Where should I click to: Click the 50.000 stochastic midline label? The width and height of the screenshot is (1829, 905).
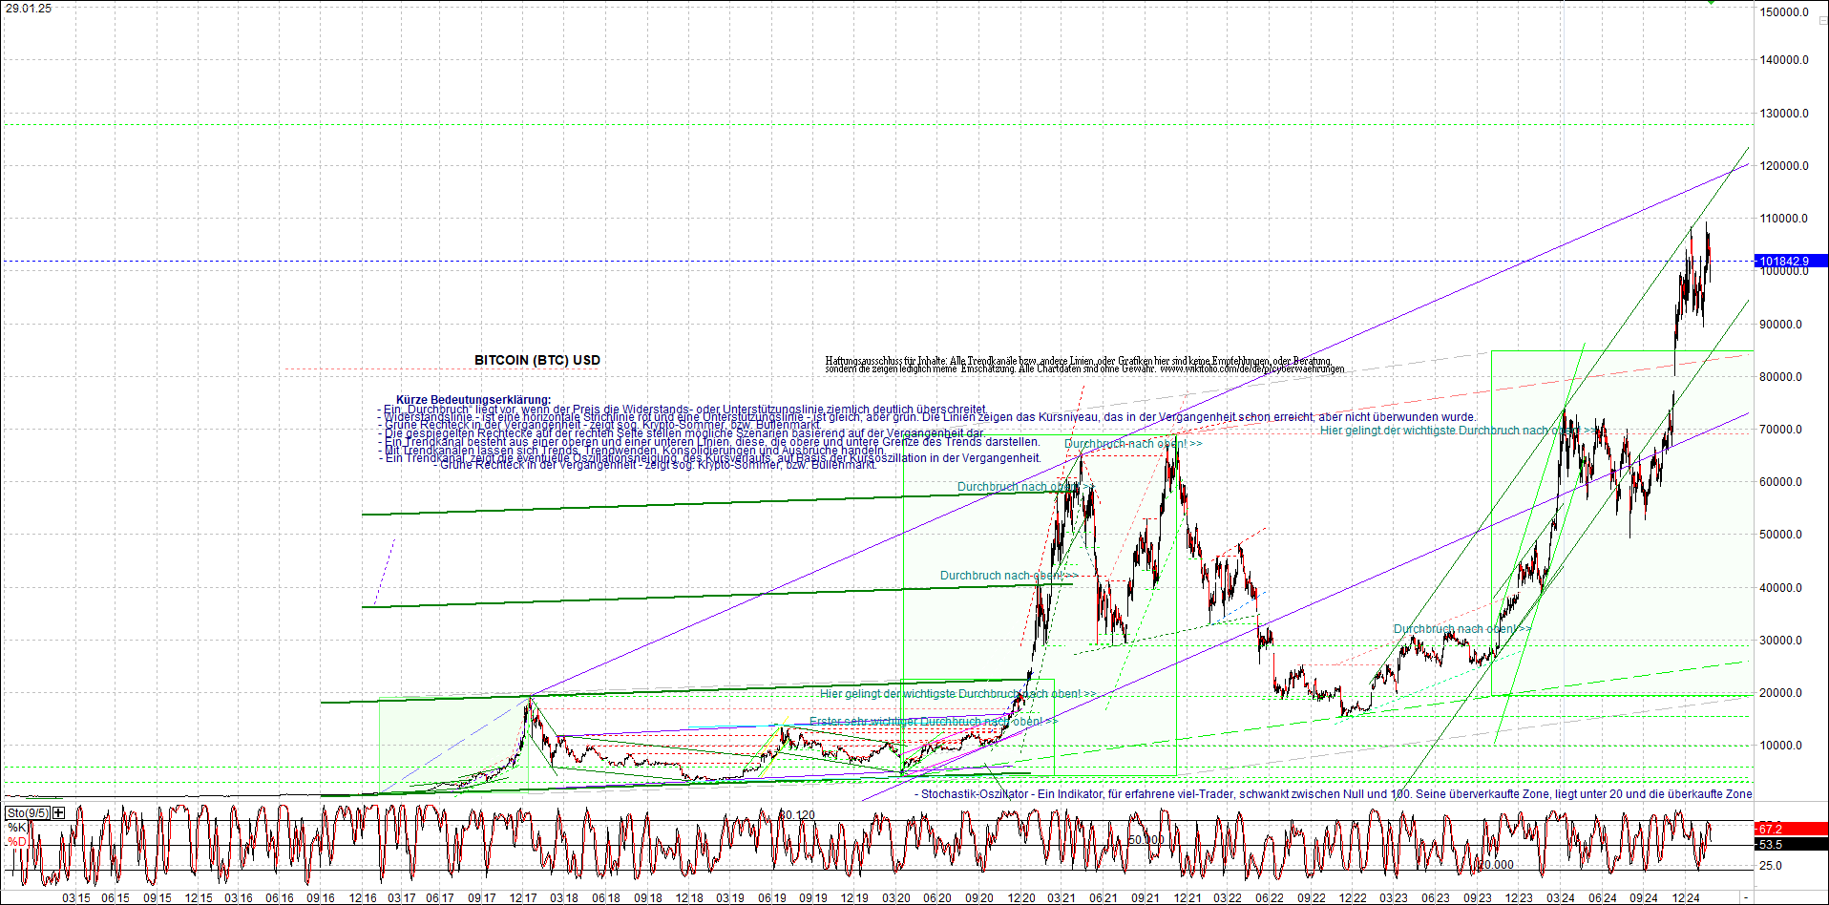point(1146,840)
